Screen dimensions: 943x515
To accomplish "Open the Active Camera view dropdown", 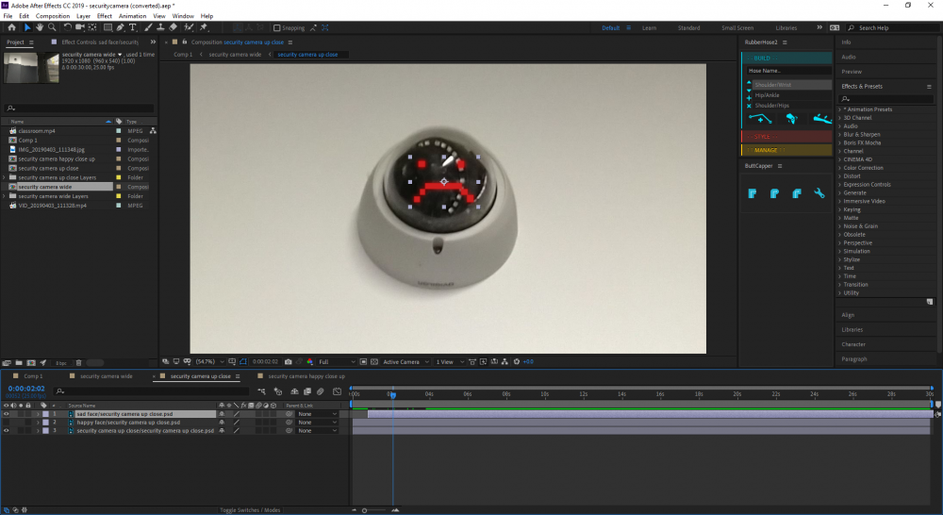I will pos(404,362).
